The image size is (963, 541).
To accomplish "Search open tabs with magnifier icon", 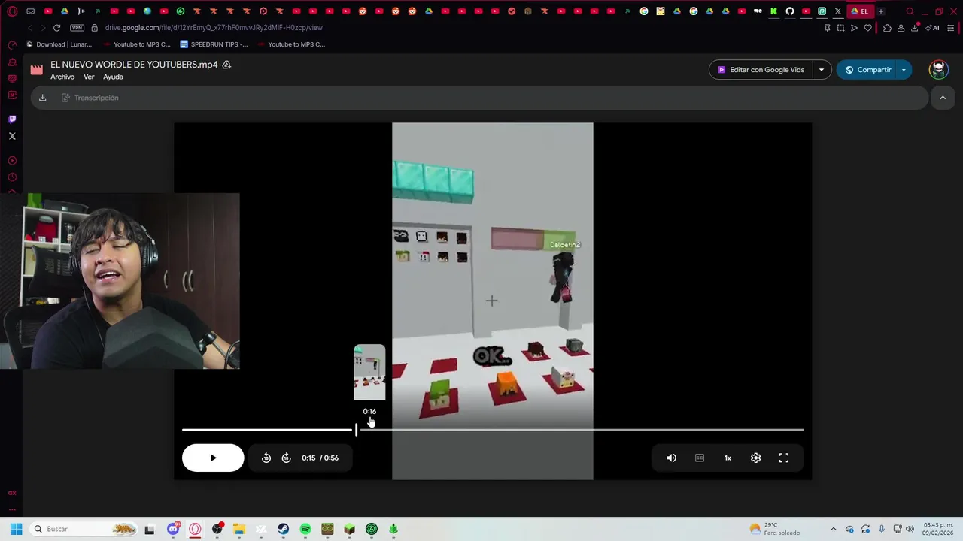I will point(910,11).
